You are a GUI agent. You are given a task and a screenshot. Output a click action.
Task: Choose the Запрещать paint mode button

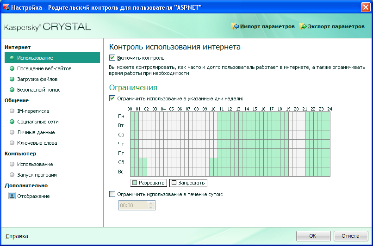coord(188,183)
